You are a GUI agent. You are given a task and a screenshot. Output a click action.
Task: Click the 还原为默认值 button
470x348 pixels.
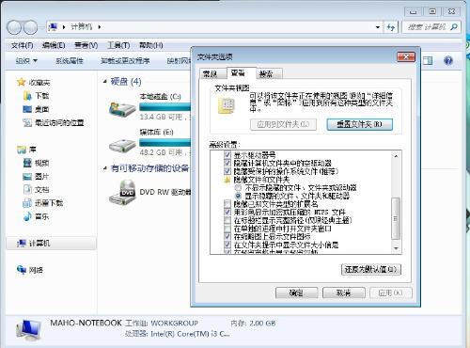(x=371, y=269)
